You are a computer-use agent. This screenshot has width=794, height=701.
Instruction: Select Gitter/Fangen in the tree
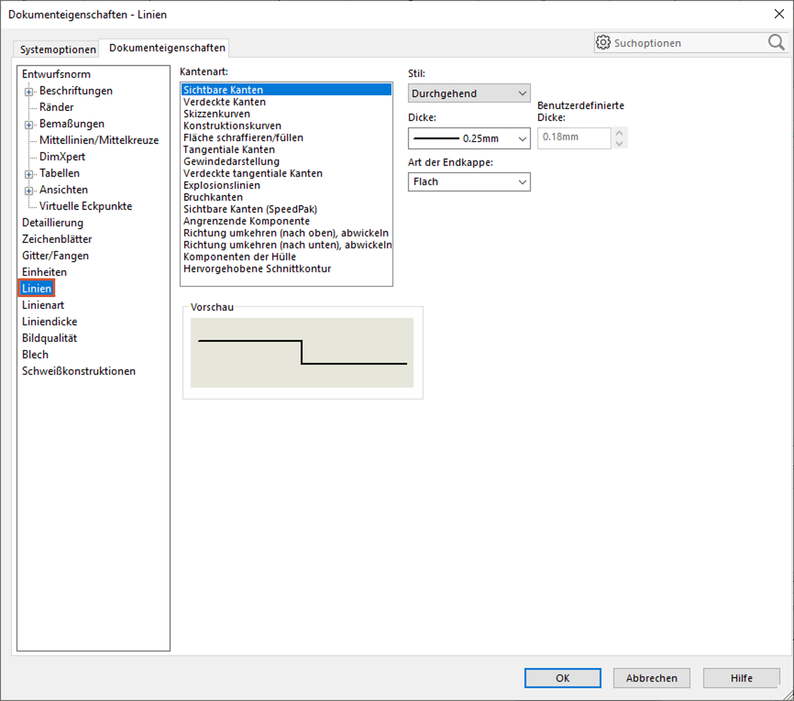click(55, 256)
